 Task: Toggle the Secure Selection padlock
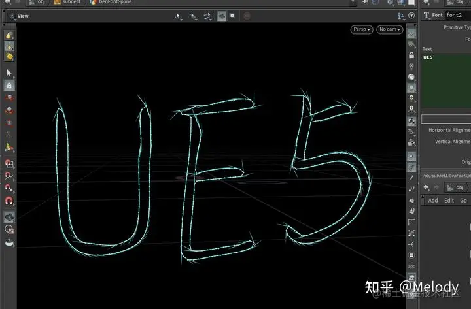pyautogui.click(x=9, y=86)
